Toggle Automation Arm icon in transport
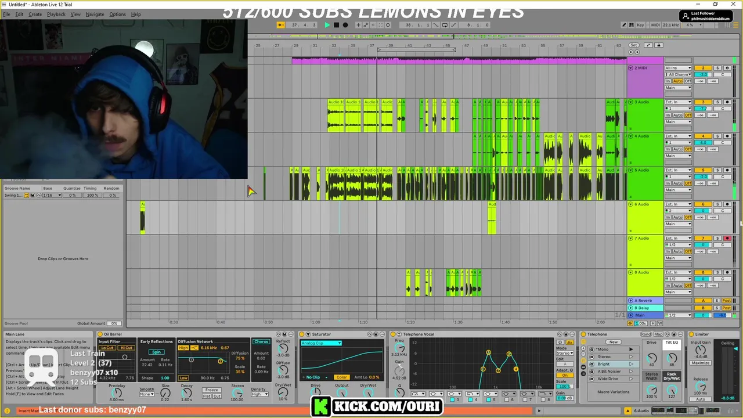 pos(367,25)
